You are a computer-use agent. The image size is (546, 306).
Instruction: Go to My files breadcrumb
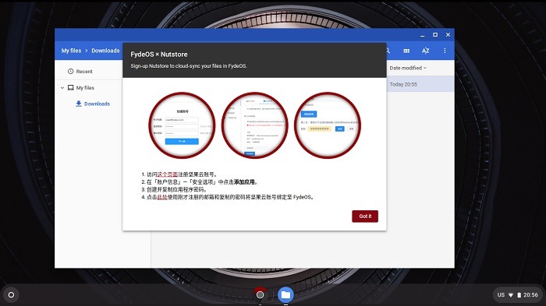coord(72,51)
